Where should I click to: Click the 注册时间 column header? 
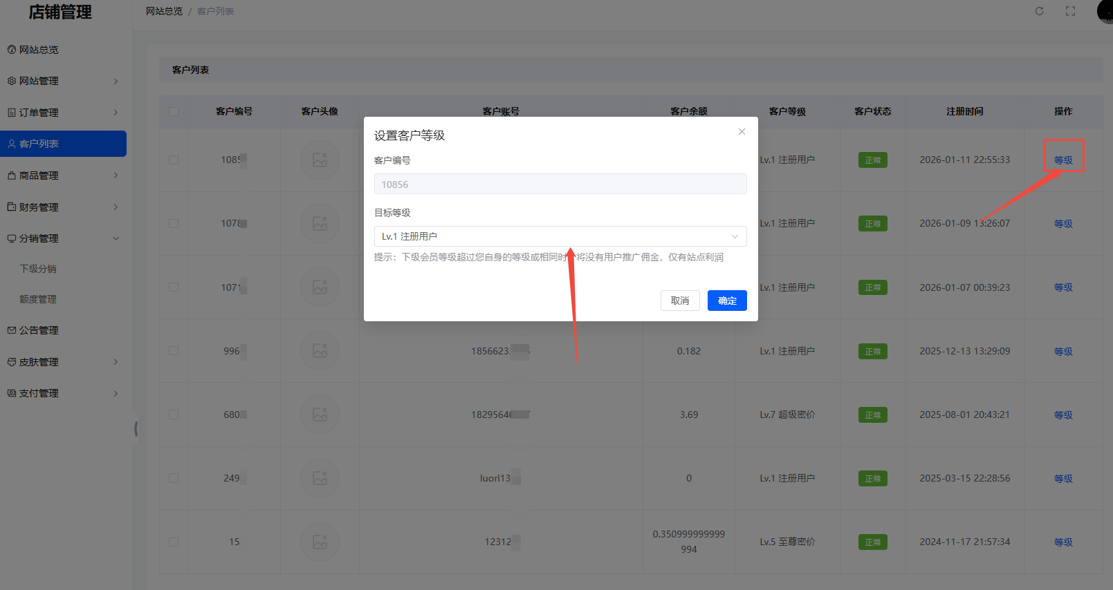[x=965, y=111]
